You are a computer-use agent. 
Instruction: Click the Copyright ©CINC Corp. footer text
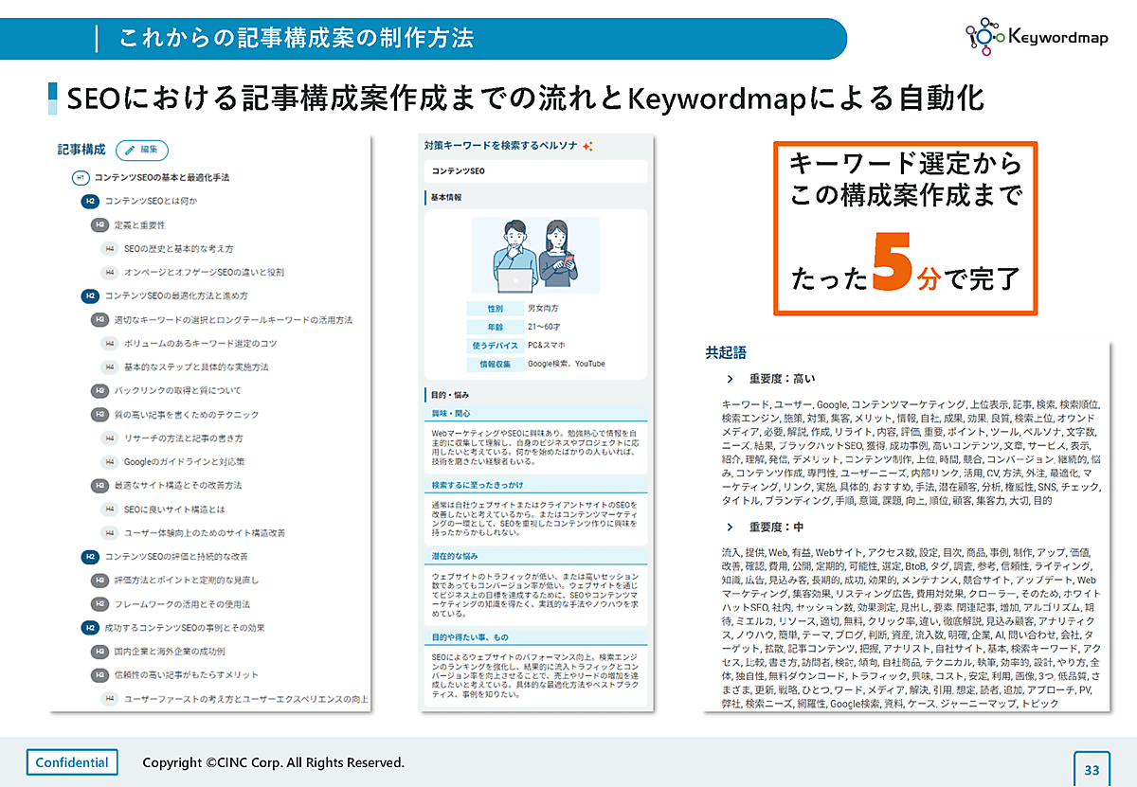click(273, 762)
